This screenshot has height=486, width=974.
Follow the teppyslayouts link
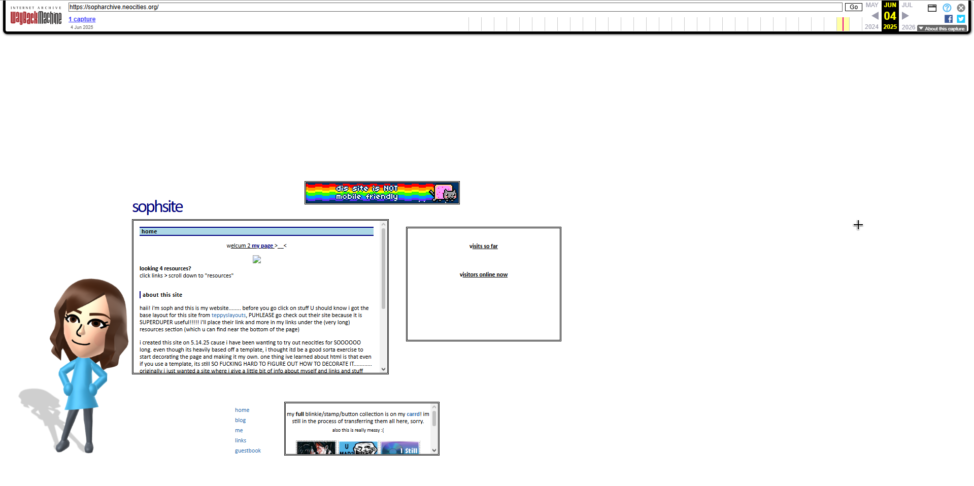click(228, 315)
